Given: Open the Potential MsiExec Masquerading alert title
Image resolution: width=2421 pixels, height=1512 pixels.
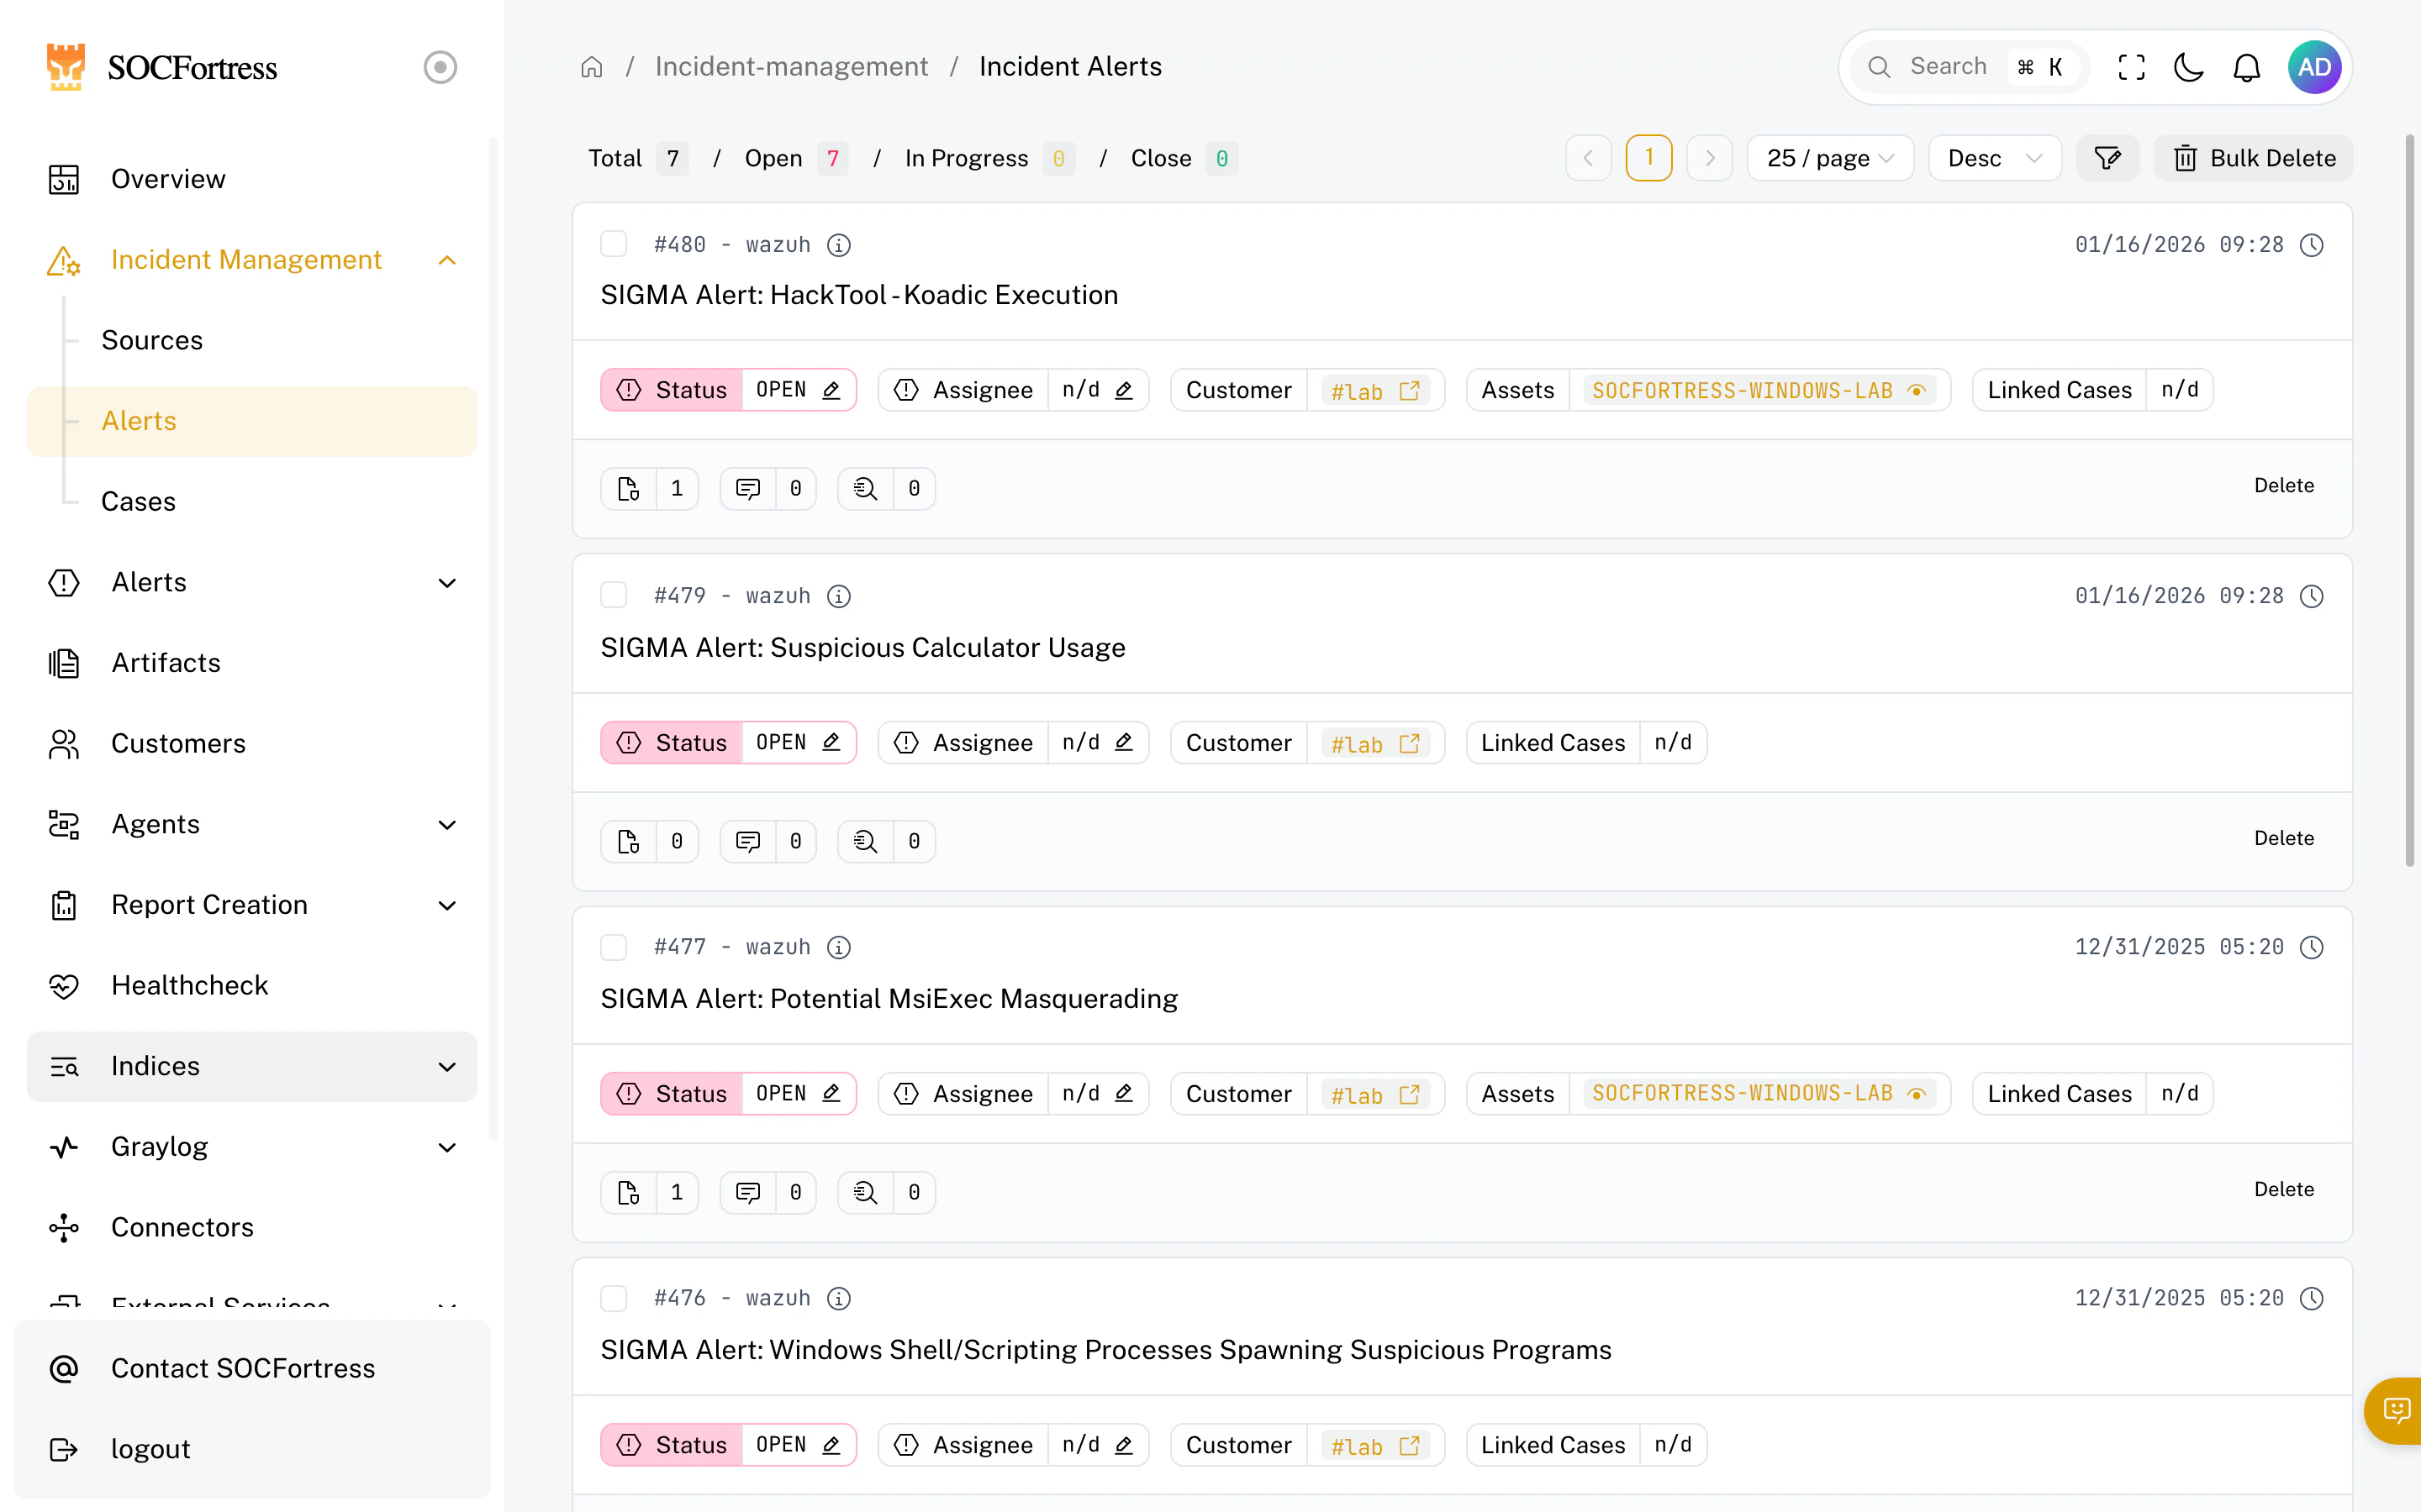Looking at the screenshot, I should [x=889, y=1000].
